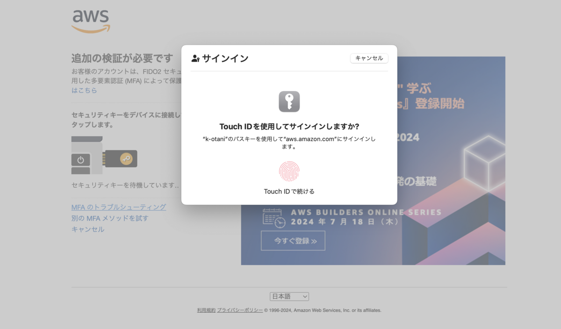Viewport: 561px width, 329px height.
Task: Click the セキュリティキーを待機しています status text
Action: pyautogui.click(x=125, y=185)
